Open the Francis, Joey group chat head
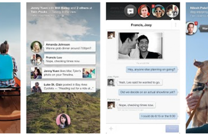This screenshot has width=208, height=138. coord(172,11)
